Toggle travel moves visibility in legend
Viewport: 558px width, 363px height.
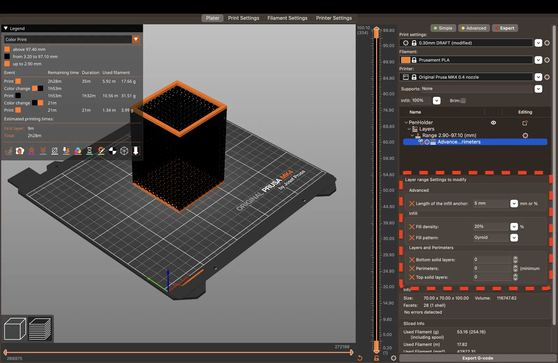8,151
